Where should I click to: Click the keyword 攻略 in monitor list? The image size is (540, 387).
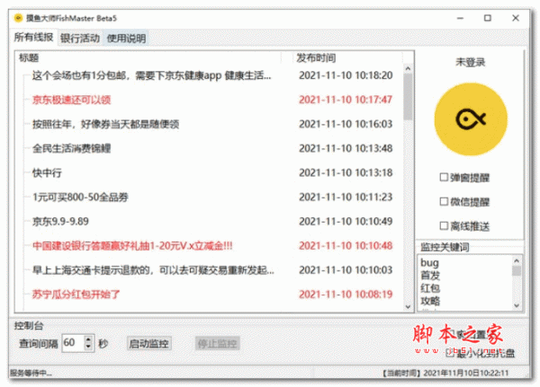pos(430,301)
